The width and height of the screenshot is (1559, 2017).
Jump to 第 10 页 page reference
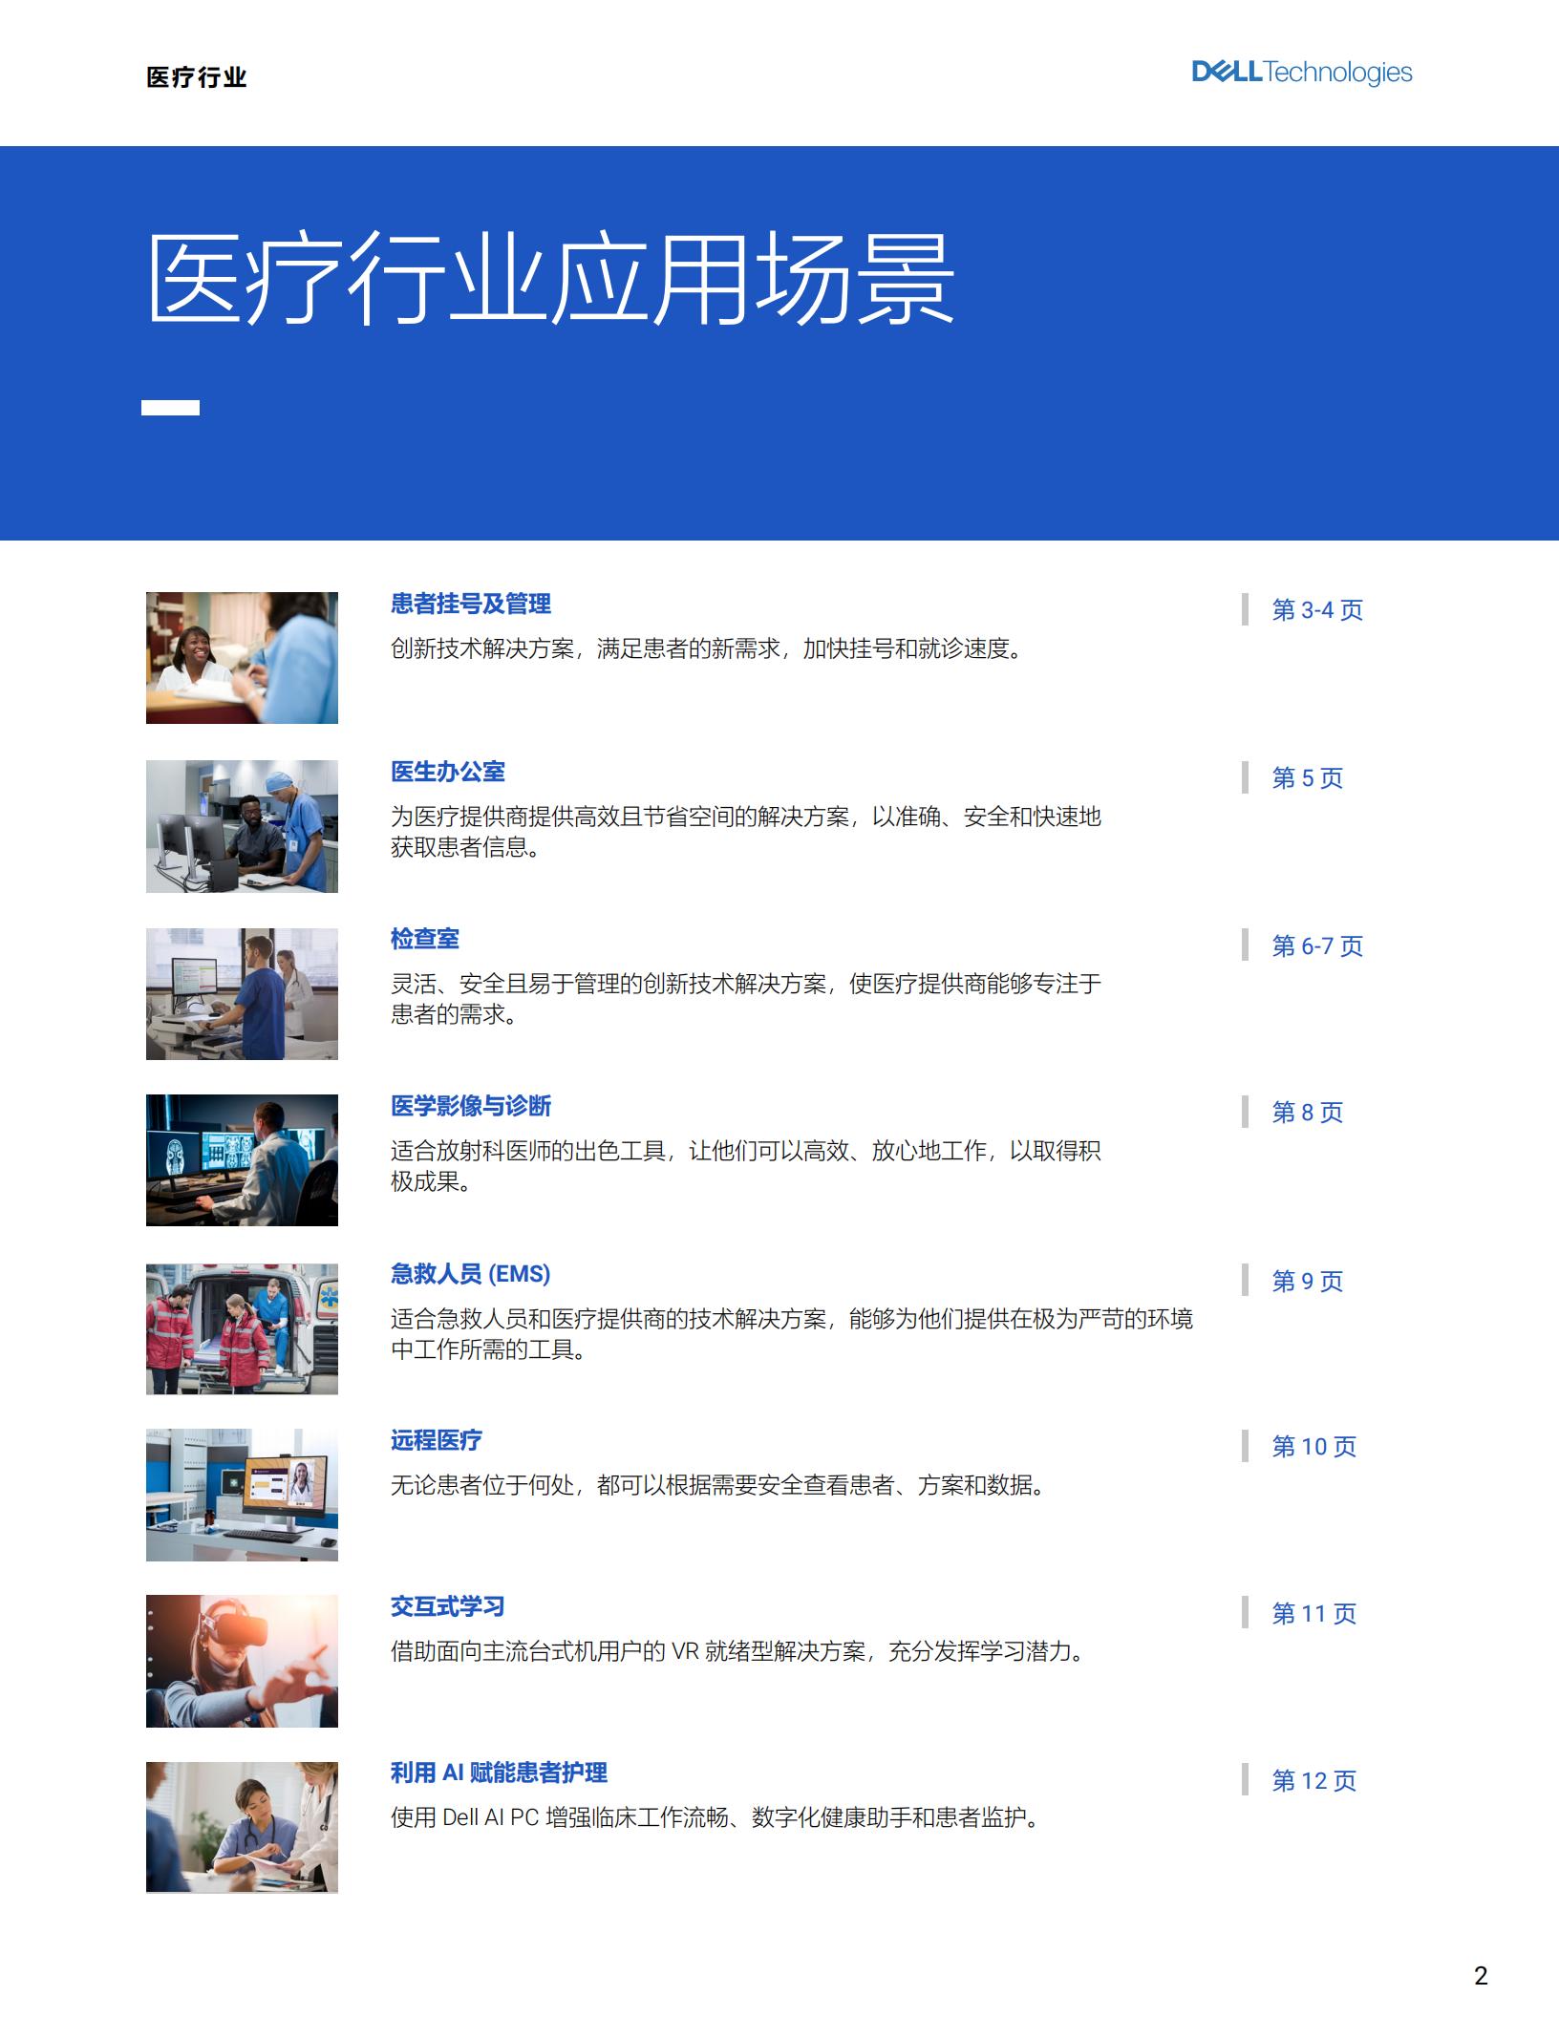tap(1313, 1446)
